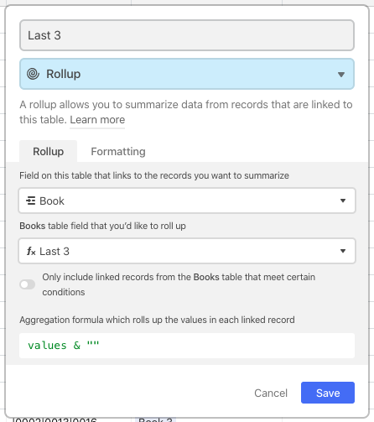
Task: Toggle the conditions filter switch
Action: 28,284
